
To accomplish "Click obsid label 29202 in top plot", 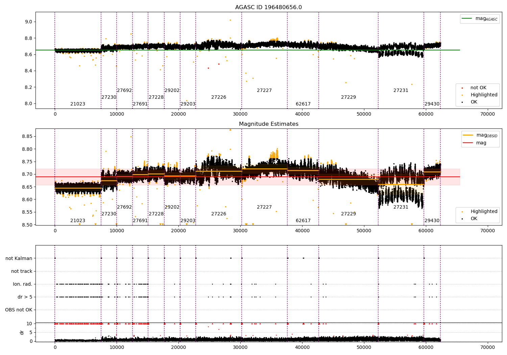I will 172,91.
